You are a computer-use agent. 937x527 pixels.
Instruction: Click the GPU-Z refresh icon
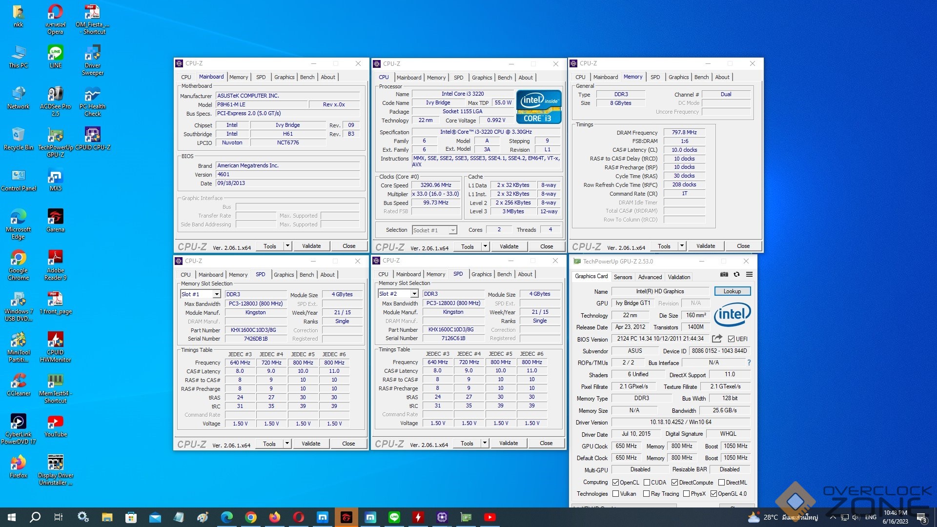pos(736,275)
